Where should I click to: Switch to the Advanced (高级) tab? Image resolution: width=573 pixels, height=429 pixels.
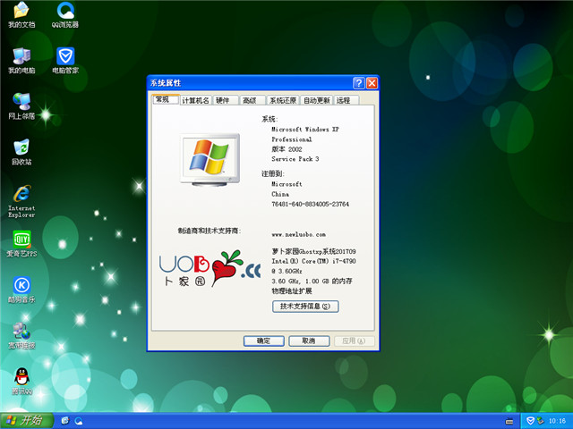tap(251, 100)
